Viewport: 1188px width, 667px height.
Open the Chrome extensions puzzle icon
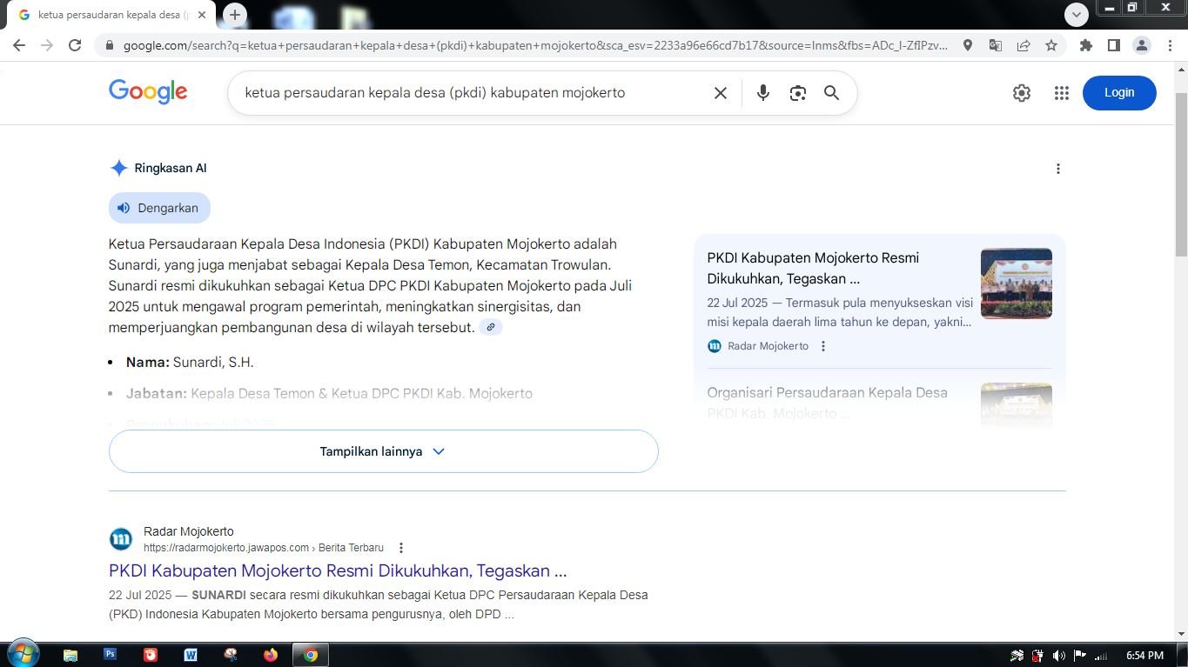(1085, 45)
